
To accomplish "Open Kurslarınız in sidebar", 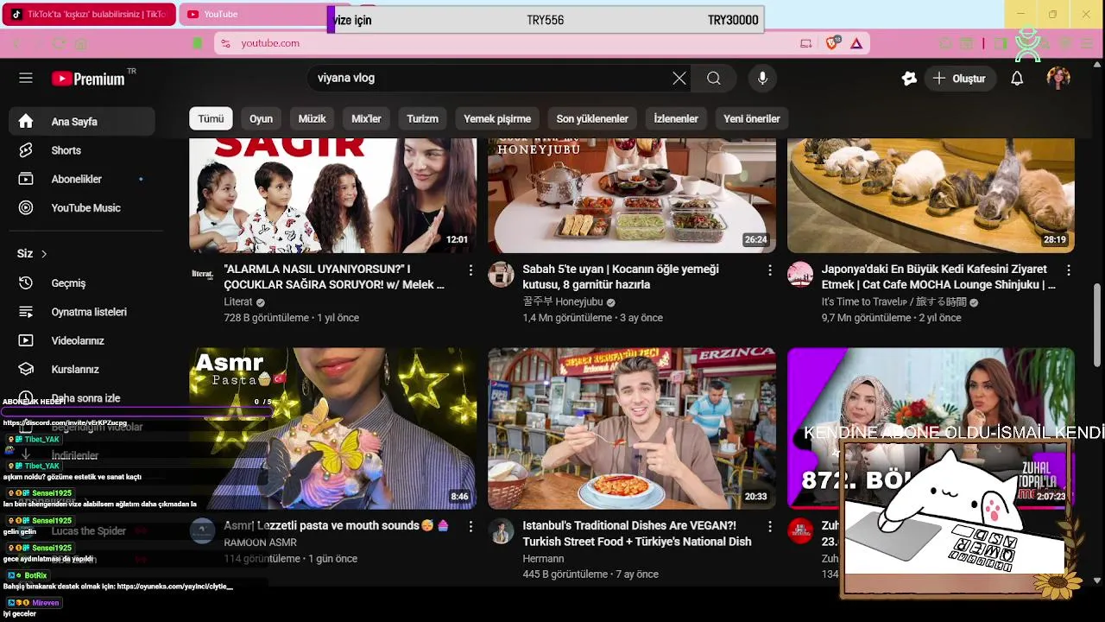I will pos(82,369).
